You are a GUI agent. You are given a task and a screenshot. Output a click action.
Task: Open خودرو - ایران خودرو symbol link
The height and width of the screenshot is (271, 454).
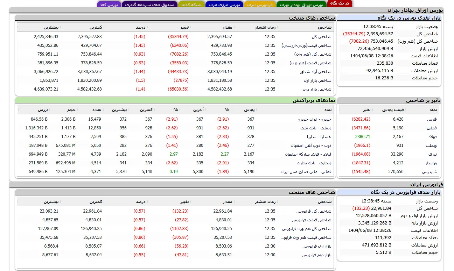314,119
